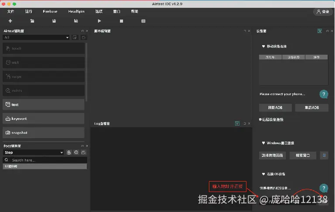
Task: Select the swipe command
Action: [x=43, y=76]
